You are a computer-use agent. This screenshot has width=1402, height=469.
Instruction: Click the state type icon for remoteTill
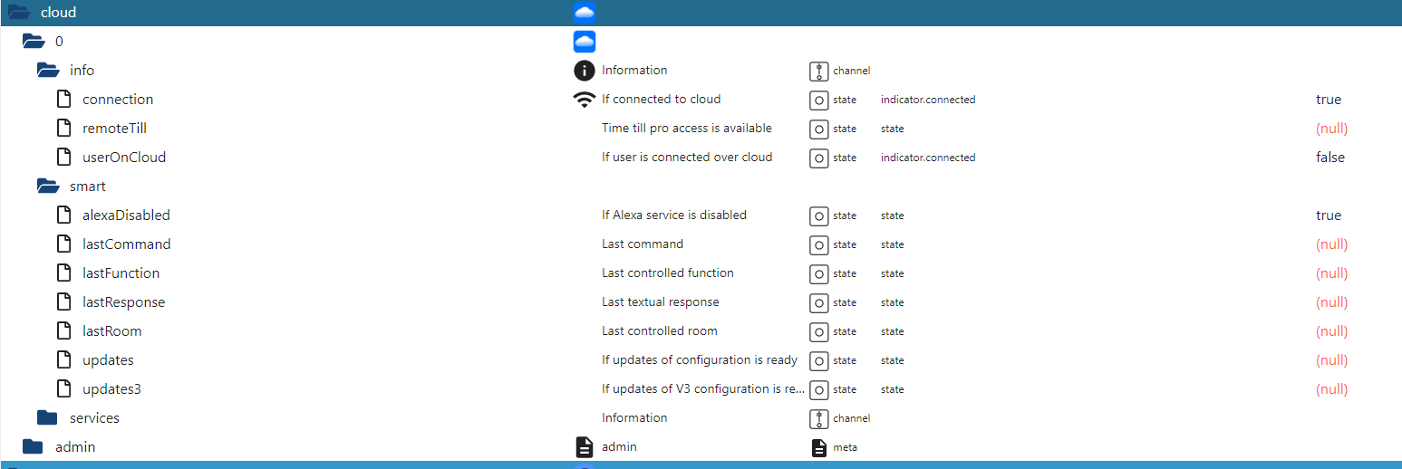(x=819, y=129)
